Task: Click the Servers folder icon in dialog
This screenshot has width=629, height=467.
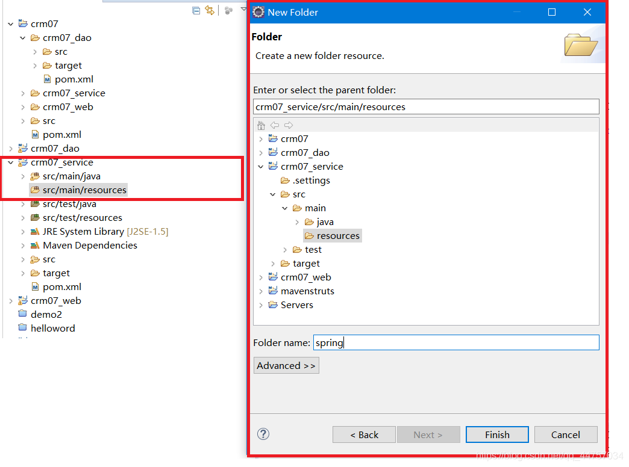Action: 273,305
